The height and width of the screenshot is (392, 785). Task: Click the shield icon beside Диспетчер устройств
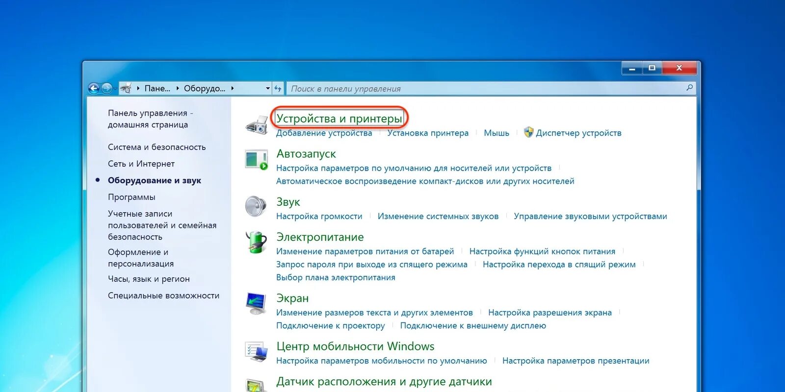528,132
